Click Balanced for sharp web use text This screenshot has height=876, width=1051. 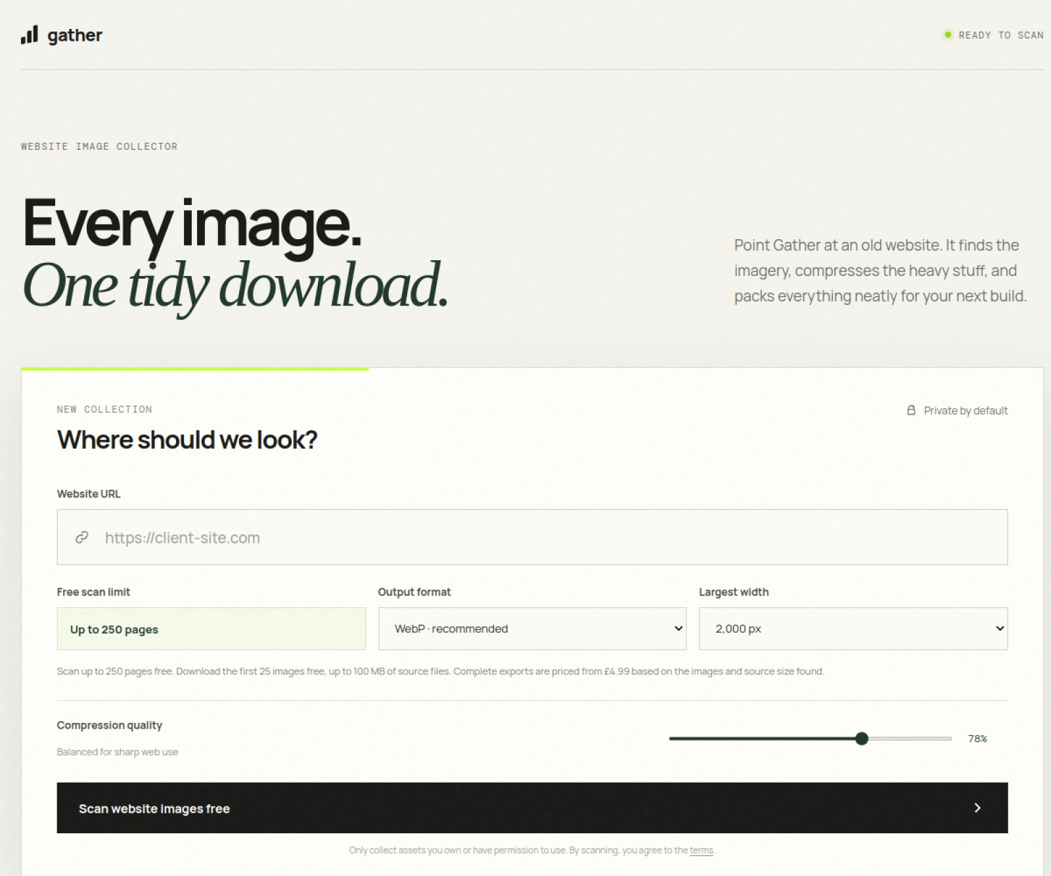click(118, 752)
